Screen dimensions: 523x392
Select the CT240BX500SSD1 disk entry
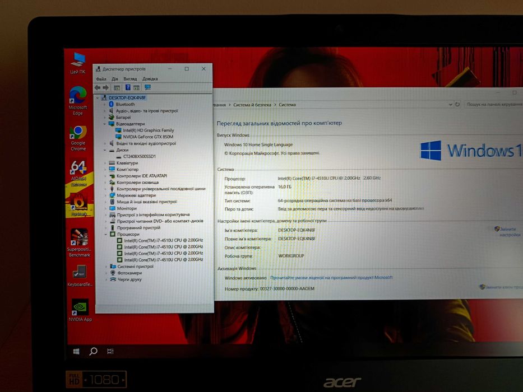click(x=140, y=156)
